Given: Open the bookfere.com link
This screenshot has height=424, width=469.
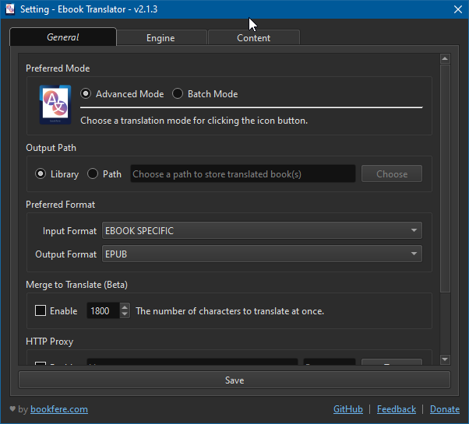Looking at the screenshot, I should click(x=59, y=409).
